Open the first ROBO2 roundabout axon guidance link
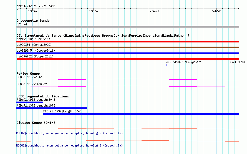Image resolution: width=247 pixels, height=154 pixels. pyautogui.click(x=69, y=133)
